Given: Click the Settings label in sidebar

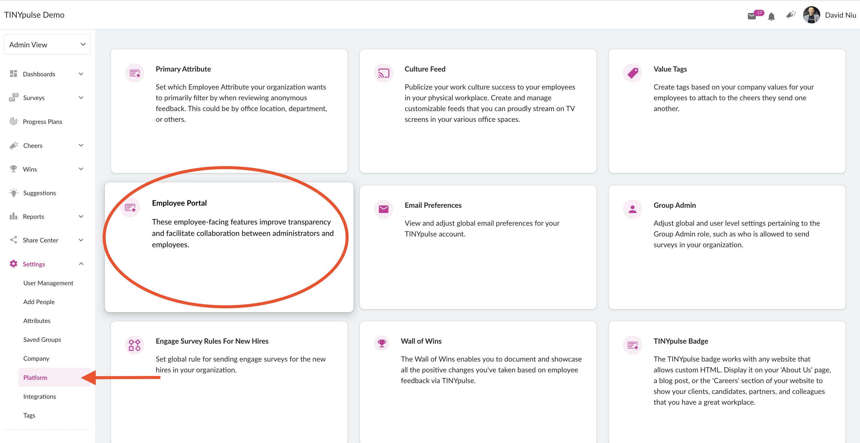Looking at the screenshot, I should (34, 264).
